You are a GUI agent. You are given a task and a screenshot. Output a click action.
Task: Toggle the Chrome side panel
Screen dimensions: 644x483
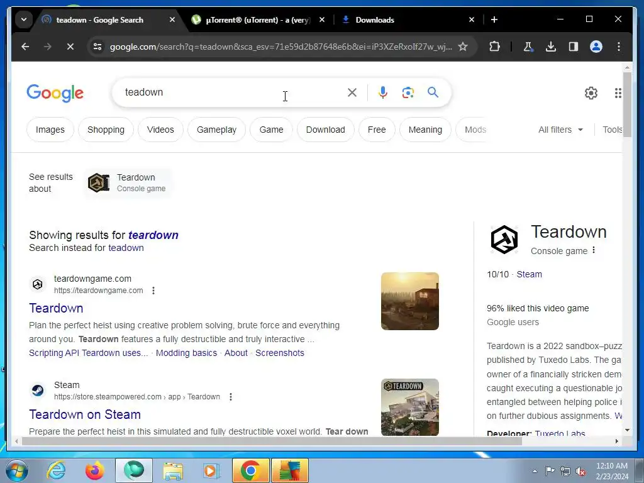(574, 47)
